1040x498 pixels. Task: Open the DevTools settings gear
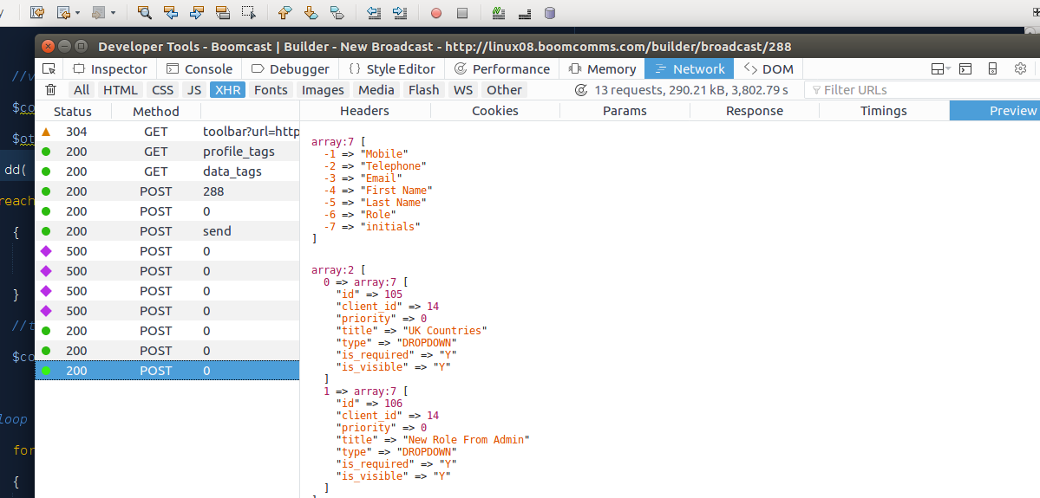1020,69
